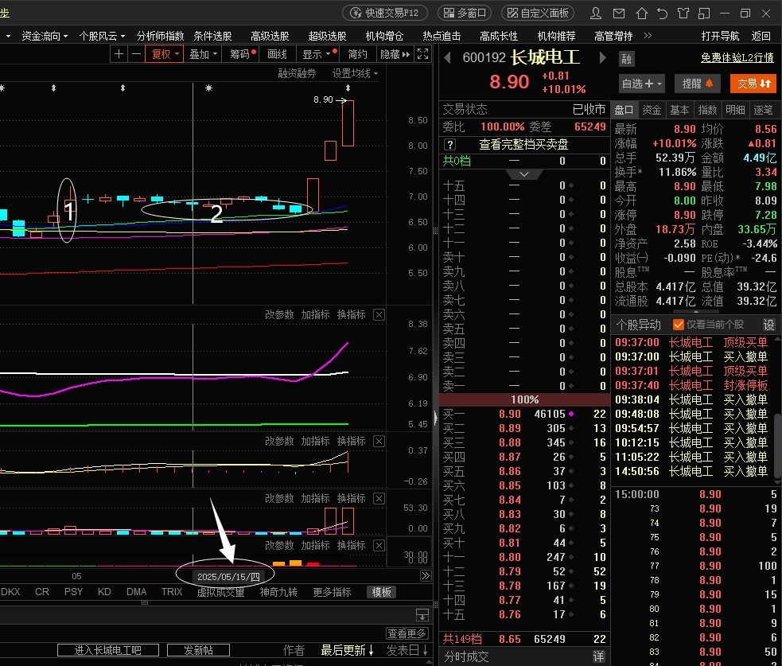
Task: Switch to 逐笔 tab
Action: 763,110
